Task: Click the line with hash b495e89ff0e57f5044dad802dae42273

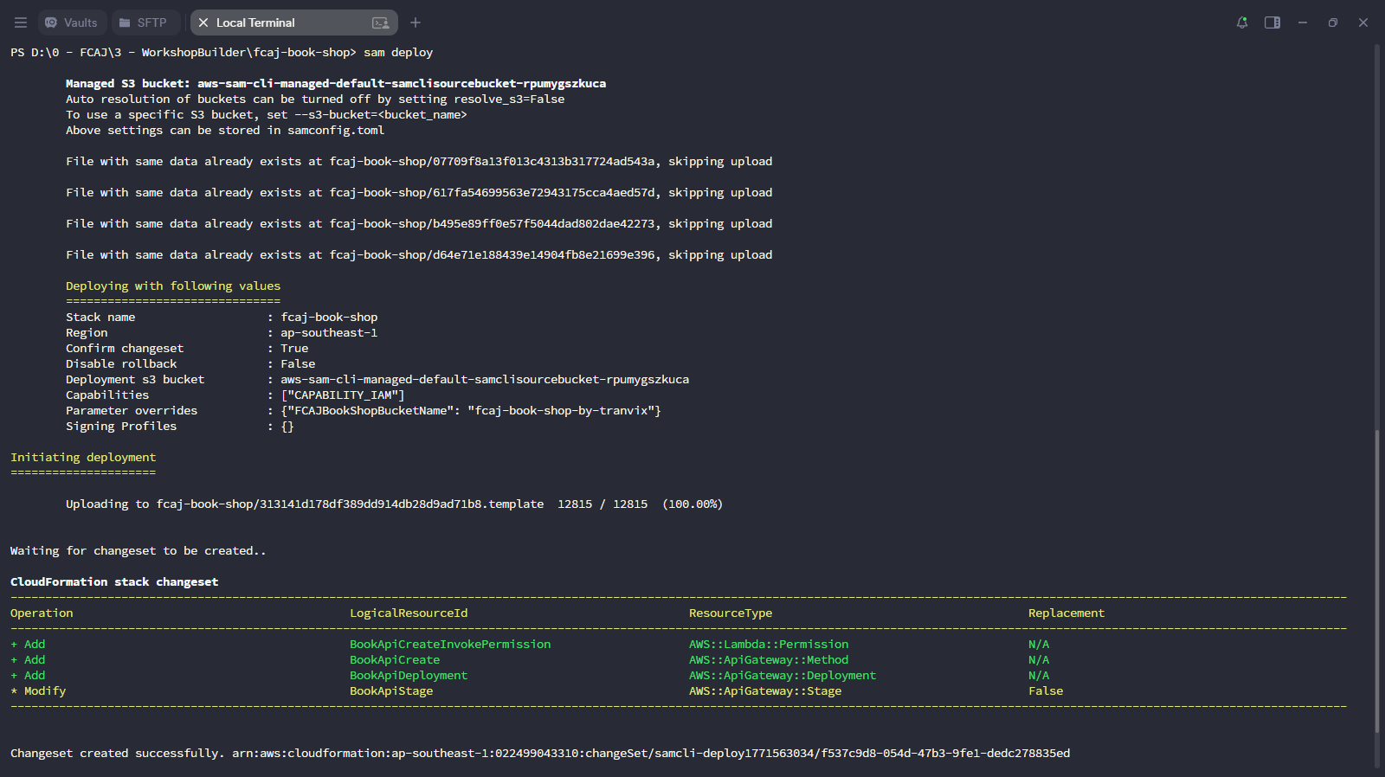Action: coord(419,224)
